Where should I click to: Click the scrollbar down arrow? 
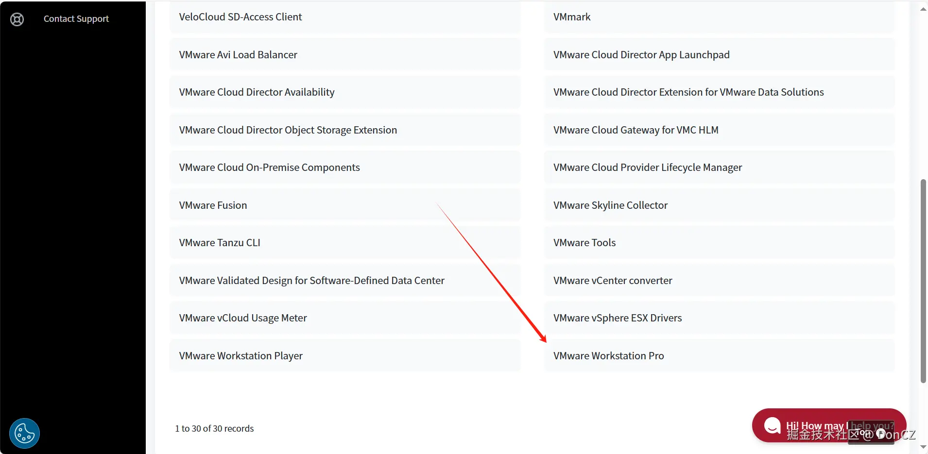(923, 447)
